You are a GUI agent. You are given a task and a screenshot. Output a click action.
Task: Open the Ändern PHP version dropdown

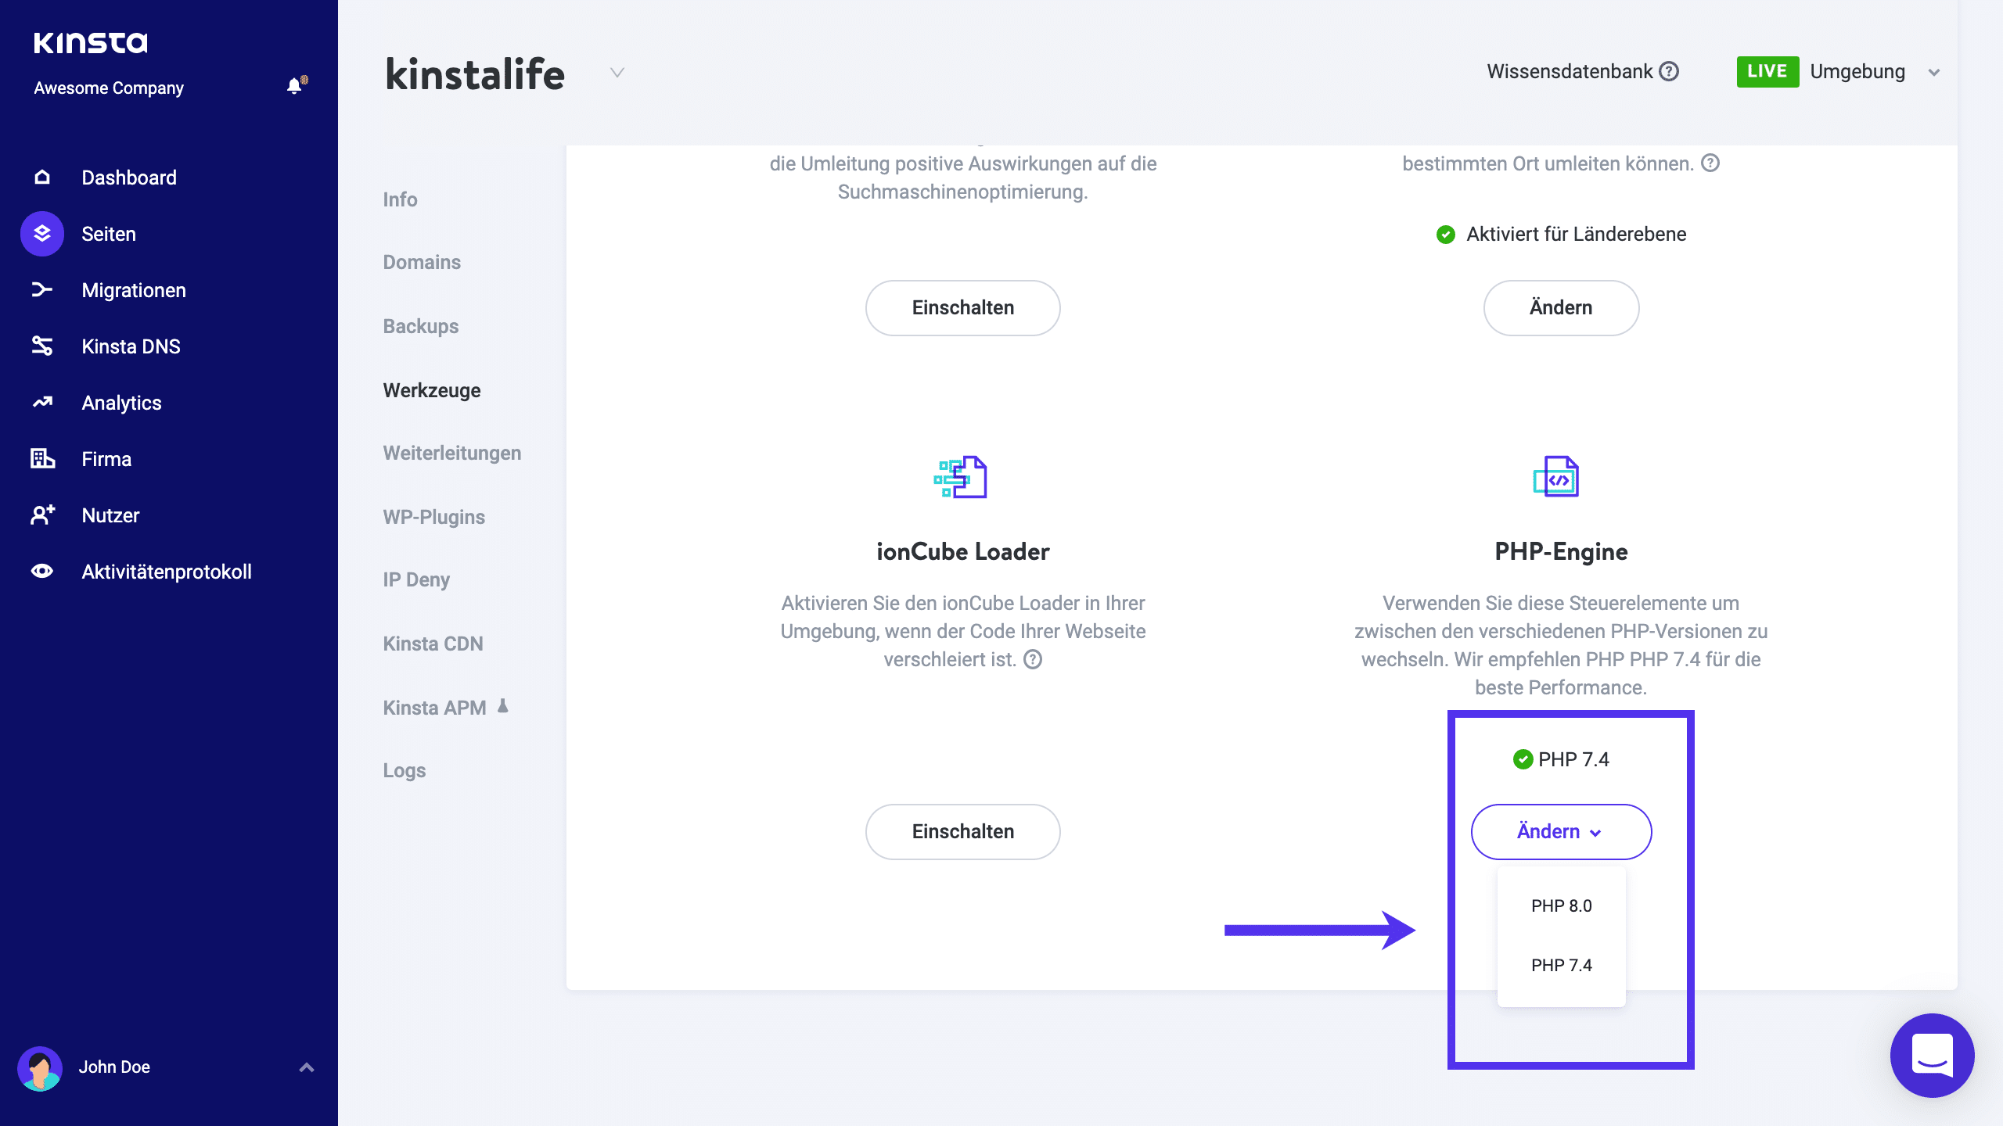pos(1561,831)
